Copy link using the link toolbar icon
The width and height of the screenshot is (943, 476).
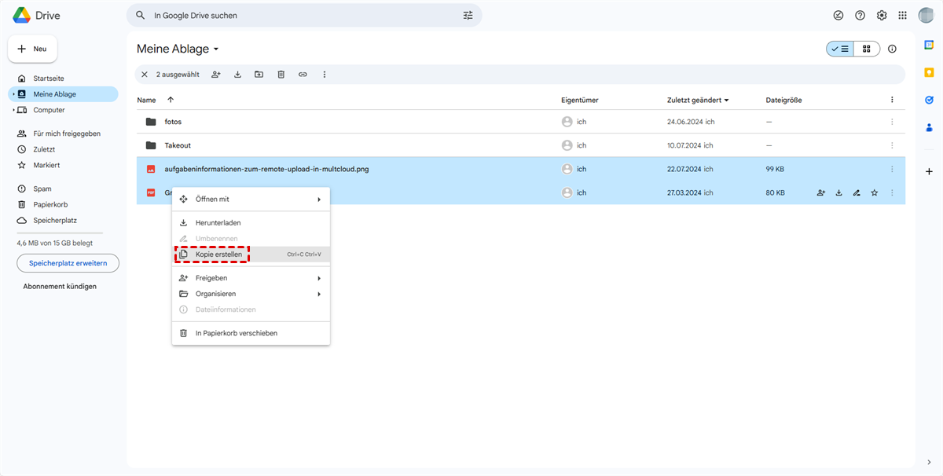point(303,75)
